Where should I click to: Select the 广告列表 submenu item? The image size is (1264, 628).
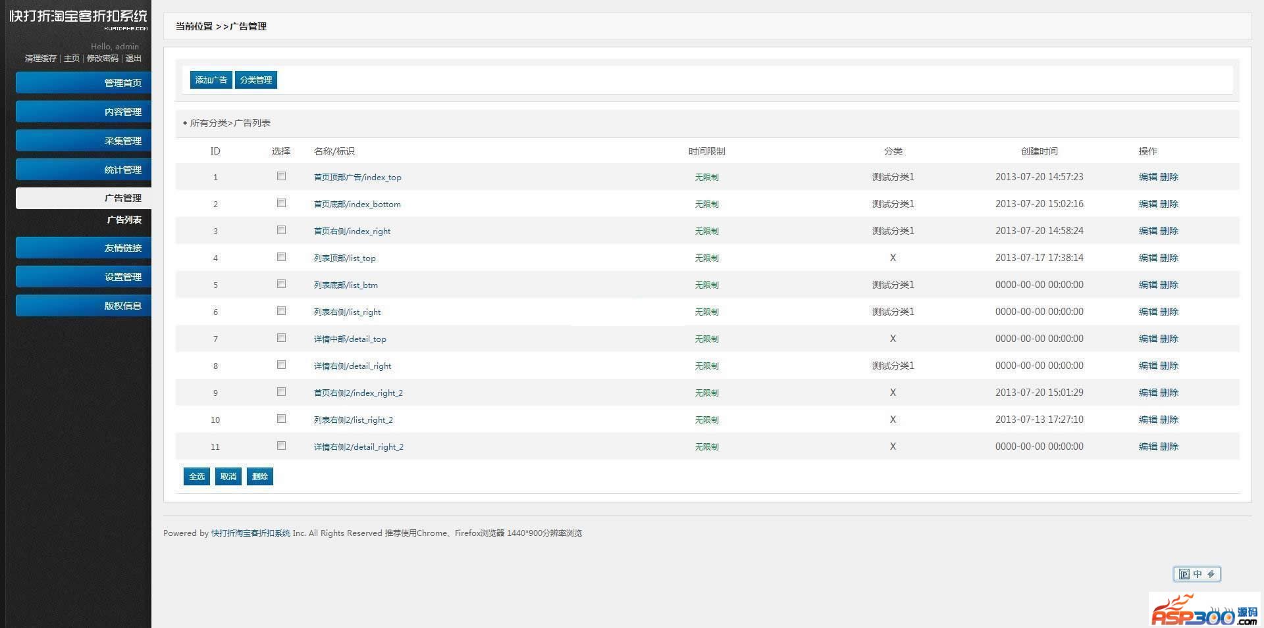pyautogui.click(x=124, y=220)
